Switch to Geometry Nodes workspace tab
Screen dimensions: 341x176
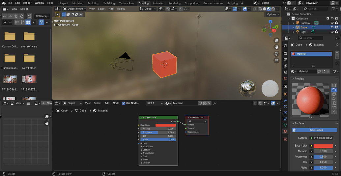click(213, 3)
